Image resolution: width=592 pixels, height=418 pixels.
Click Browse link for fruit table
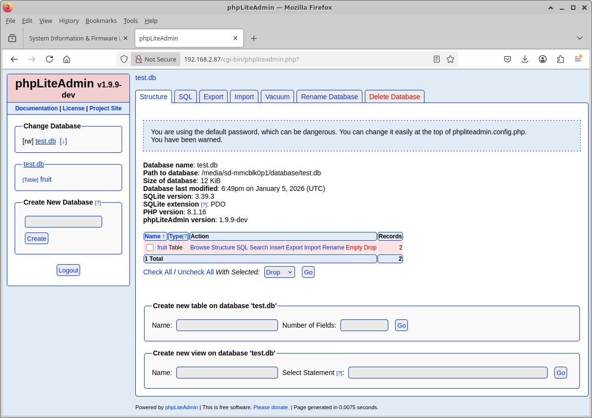pyautogui.click(x=200, y=248)
